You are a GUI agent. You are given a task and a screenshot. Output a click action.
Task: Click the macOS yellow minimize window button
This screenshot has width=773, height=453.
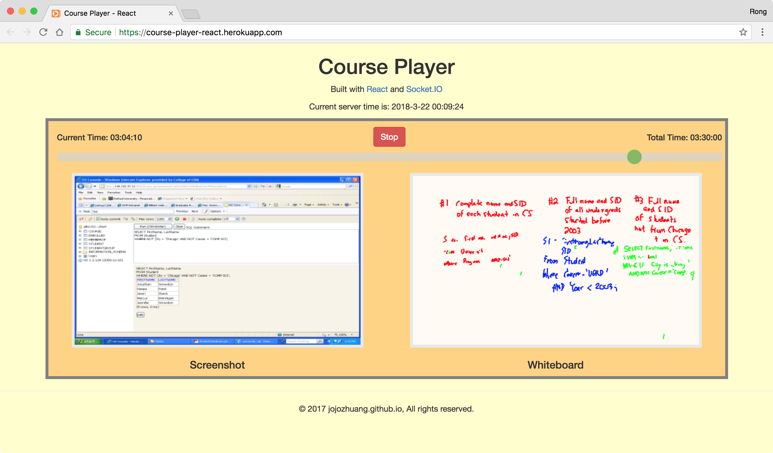tap(22, 11)
